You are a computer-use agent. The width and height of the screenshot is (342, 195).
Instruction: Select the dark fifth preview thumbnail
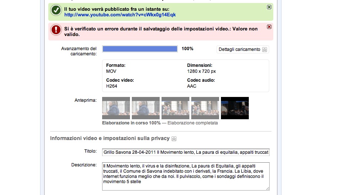pyautogui.click(x=235, y=108)
